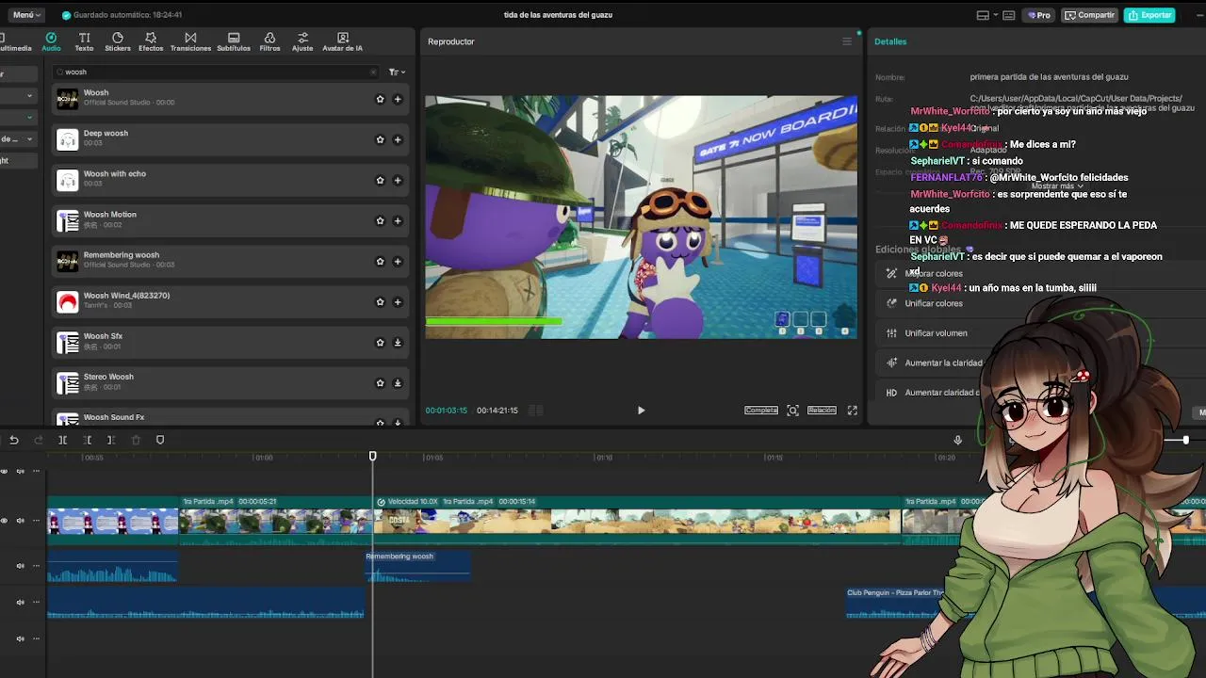The width and height of the screenshot is (1206, 678).
Task: Open keyboard shortcuts icon in title bar
Action: 1009,15
